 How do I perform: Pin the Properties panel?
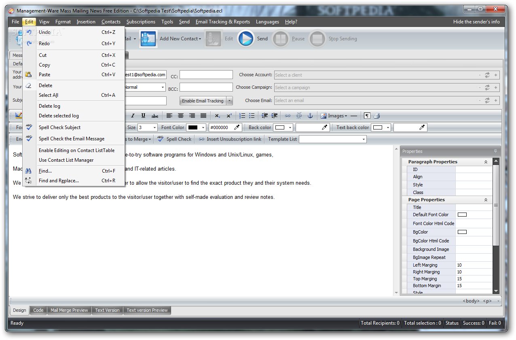coord(496,151)
